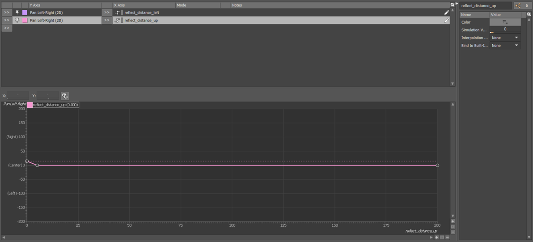Click the property panel scrollbar up arrow

point(529,20)
